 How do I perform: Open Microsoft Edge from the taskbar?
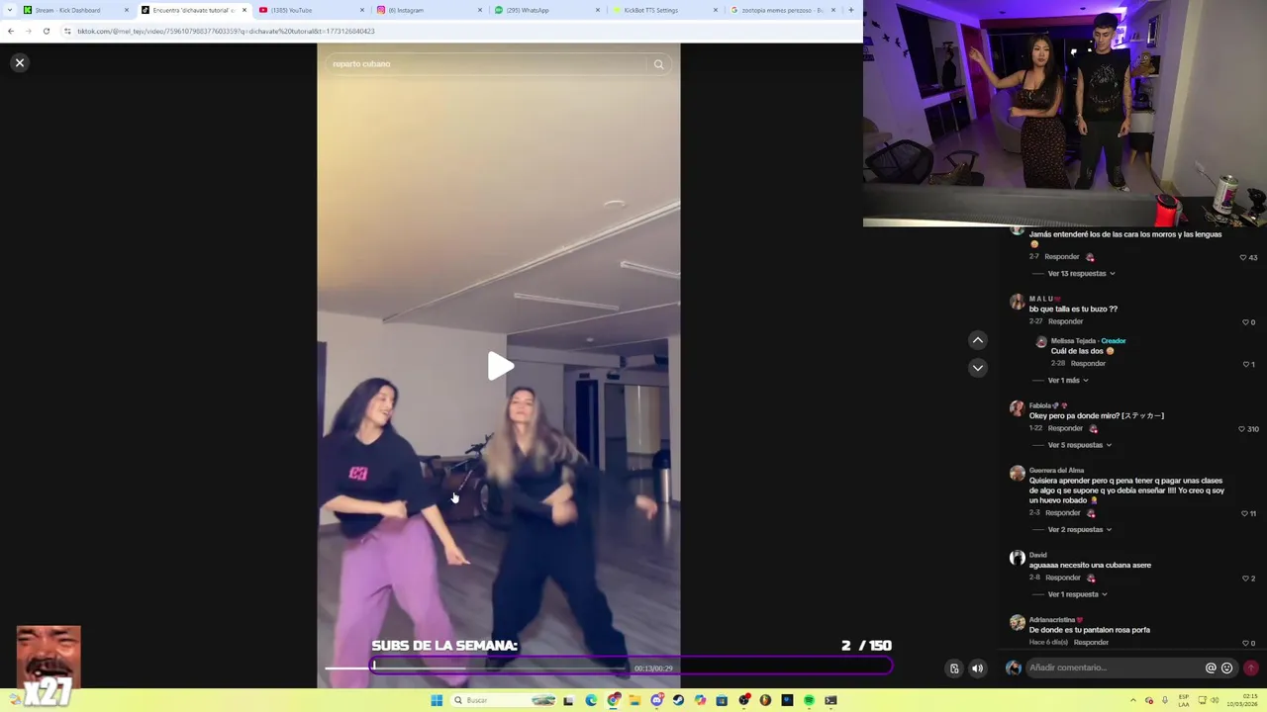point(591,700)
